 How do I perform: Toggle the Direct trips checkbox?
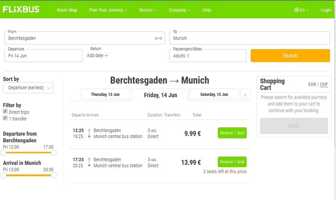(5, 111)
